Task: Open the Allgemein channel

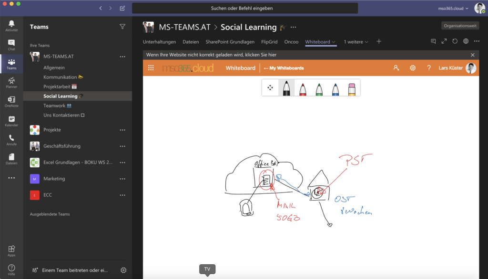Action: [x=54, y=67]
